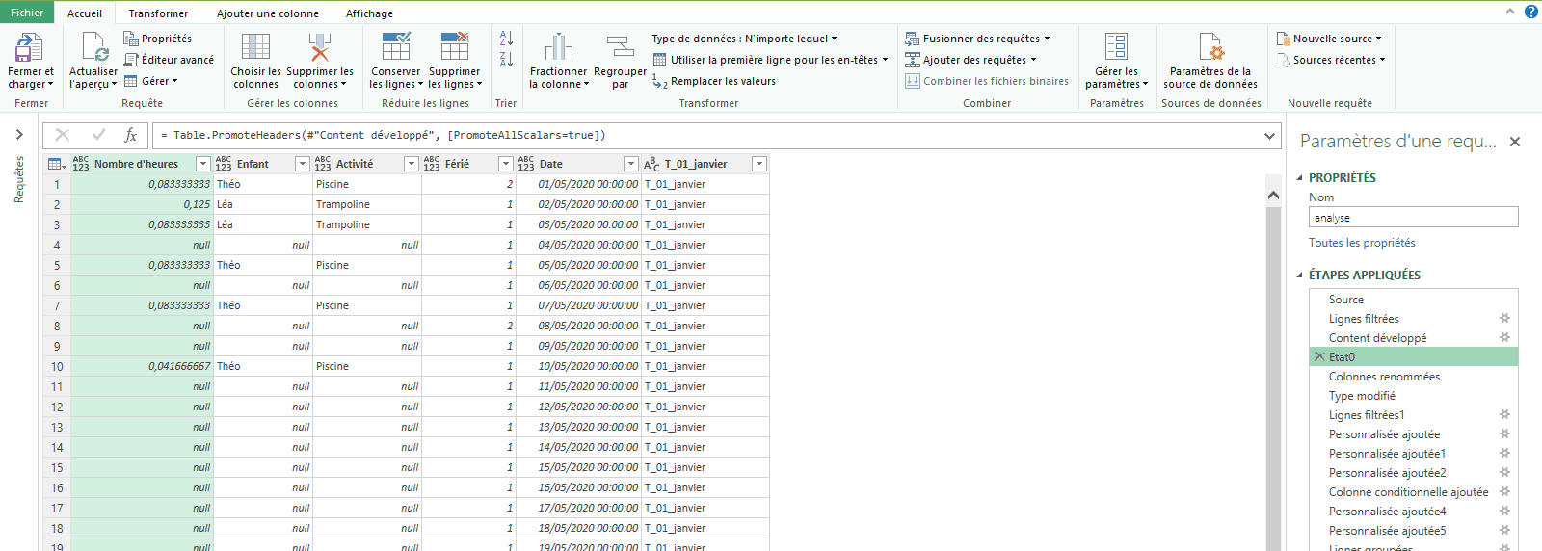
Task: Switch to the Transformer tab
Action: [x=158, y=13]
